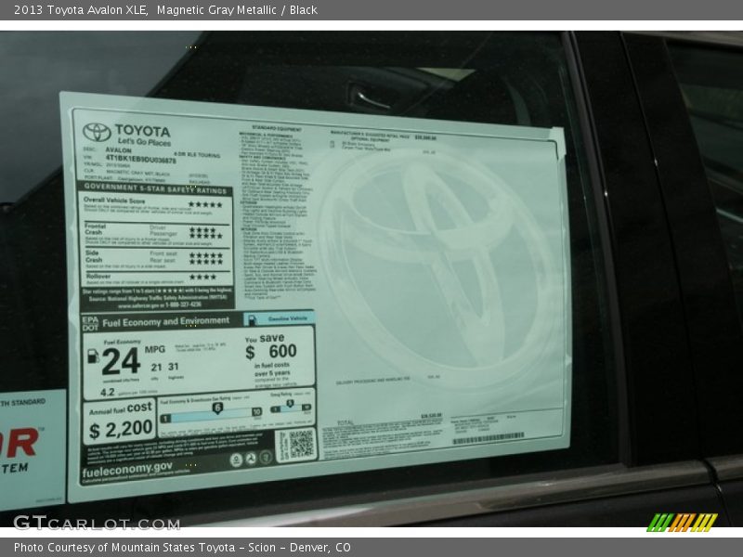The image size is (743, 557).
Task: Click the Magnetic Gray Metallic / Black label
Action: click(x=239, y=11)
